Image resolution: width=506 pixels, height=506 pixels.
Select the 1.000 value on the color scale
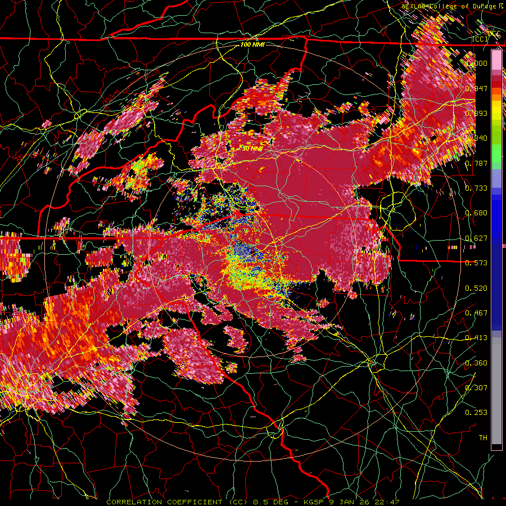click(x=476, y=63)
